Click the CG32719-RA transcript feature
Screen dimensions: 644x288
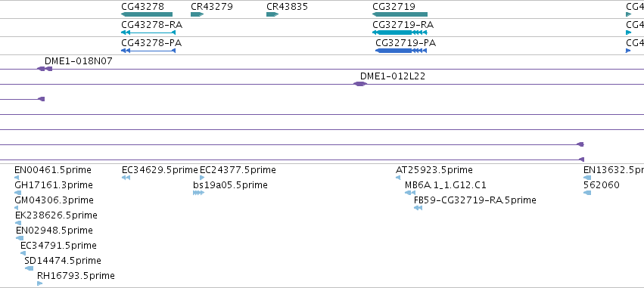(x=400, y=33)
